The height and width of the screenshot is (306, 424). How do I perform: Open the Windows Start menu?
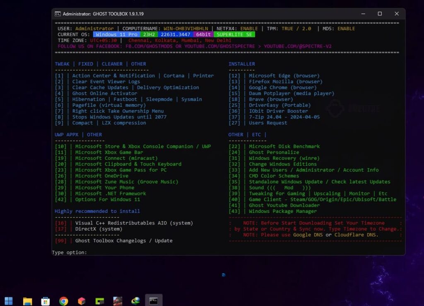click(x=9, y=301)
